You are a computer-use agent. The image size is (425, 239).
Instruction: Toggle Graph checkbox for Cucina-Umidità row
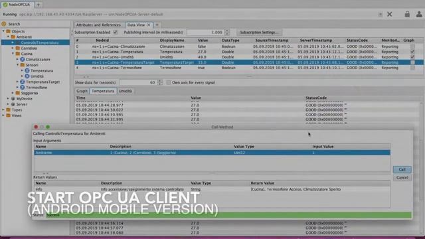(x=412, y=57)
